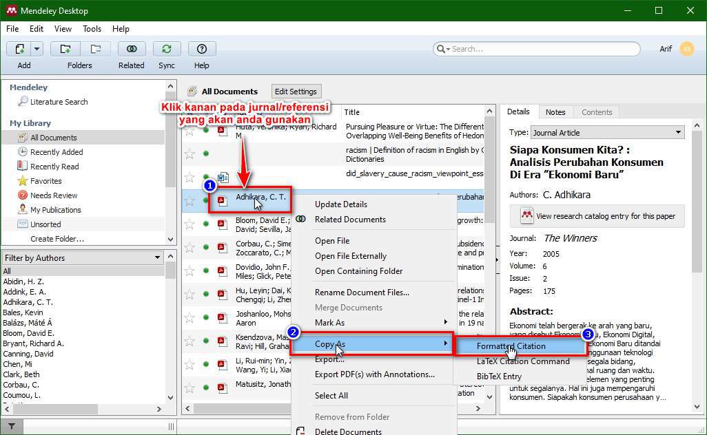Toggle read status dot on Ksendzova row
707x435 pixels.
(x=206, y=341)
